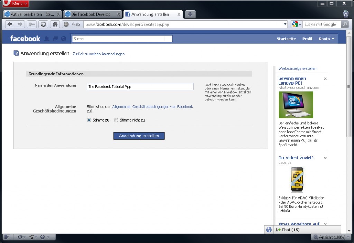The width and height of the screenshot is (354, 243).
Task: Open a new tab with plus button
Action: click(190, 14)
